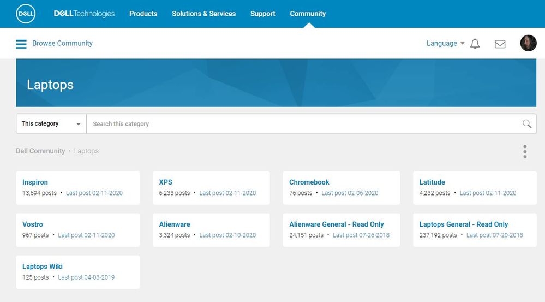Image resolution: width=545 pixels, height=302 pixels.
Task: Click the Browse Community link
Action: pos(63,43)
